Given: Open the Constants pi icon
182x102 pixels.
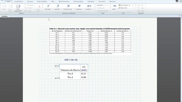Looking at the screenshot, I should (79, 6).
